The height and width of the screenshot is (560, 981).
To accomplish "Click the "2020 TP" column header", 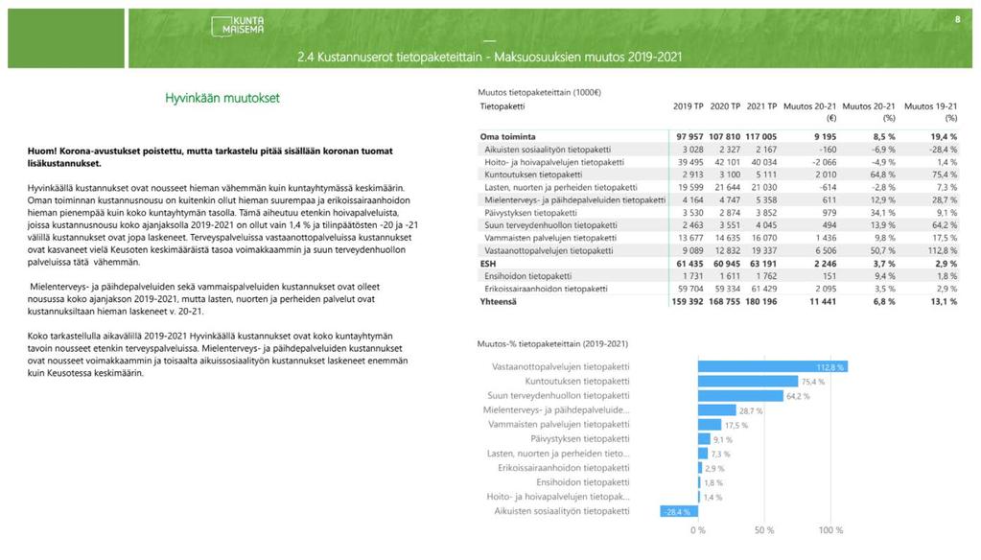I will (x=725, y=106).
